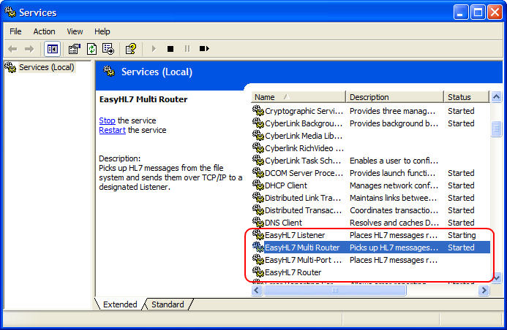Select the Distributed Transaction service icon
Screen dimensions: 507x330
258,210
